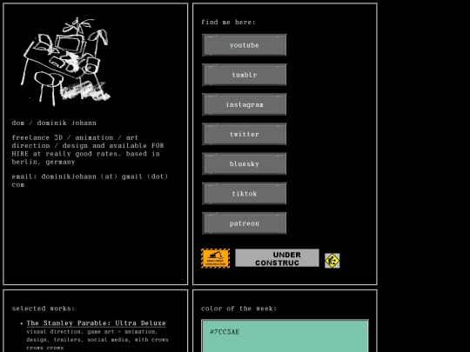
Task: Click the 'color of the week:' heading
Action: (238, 309)
